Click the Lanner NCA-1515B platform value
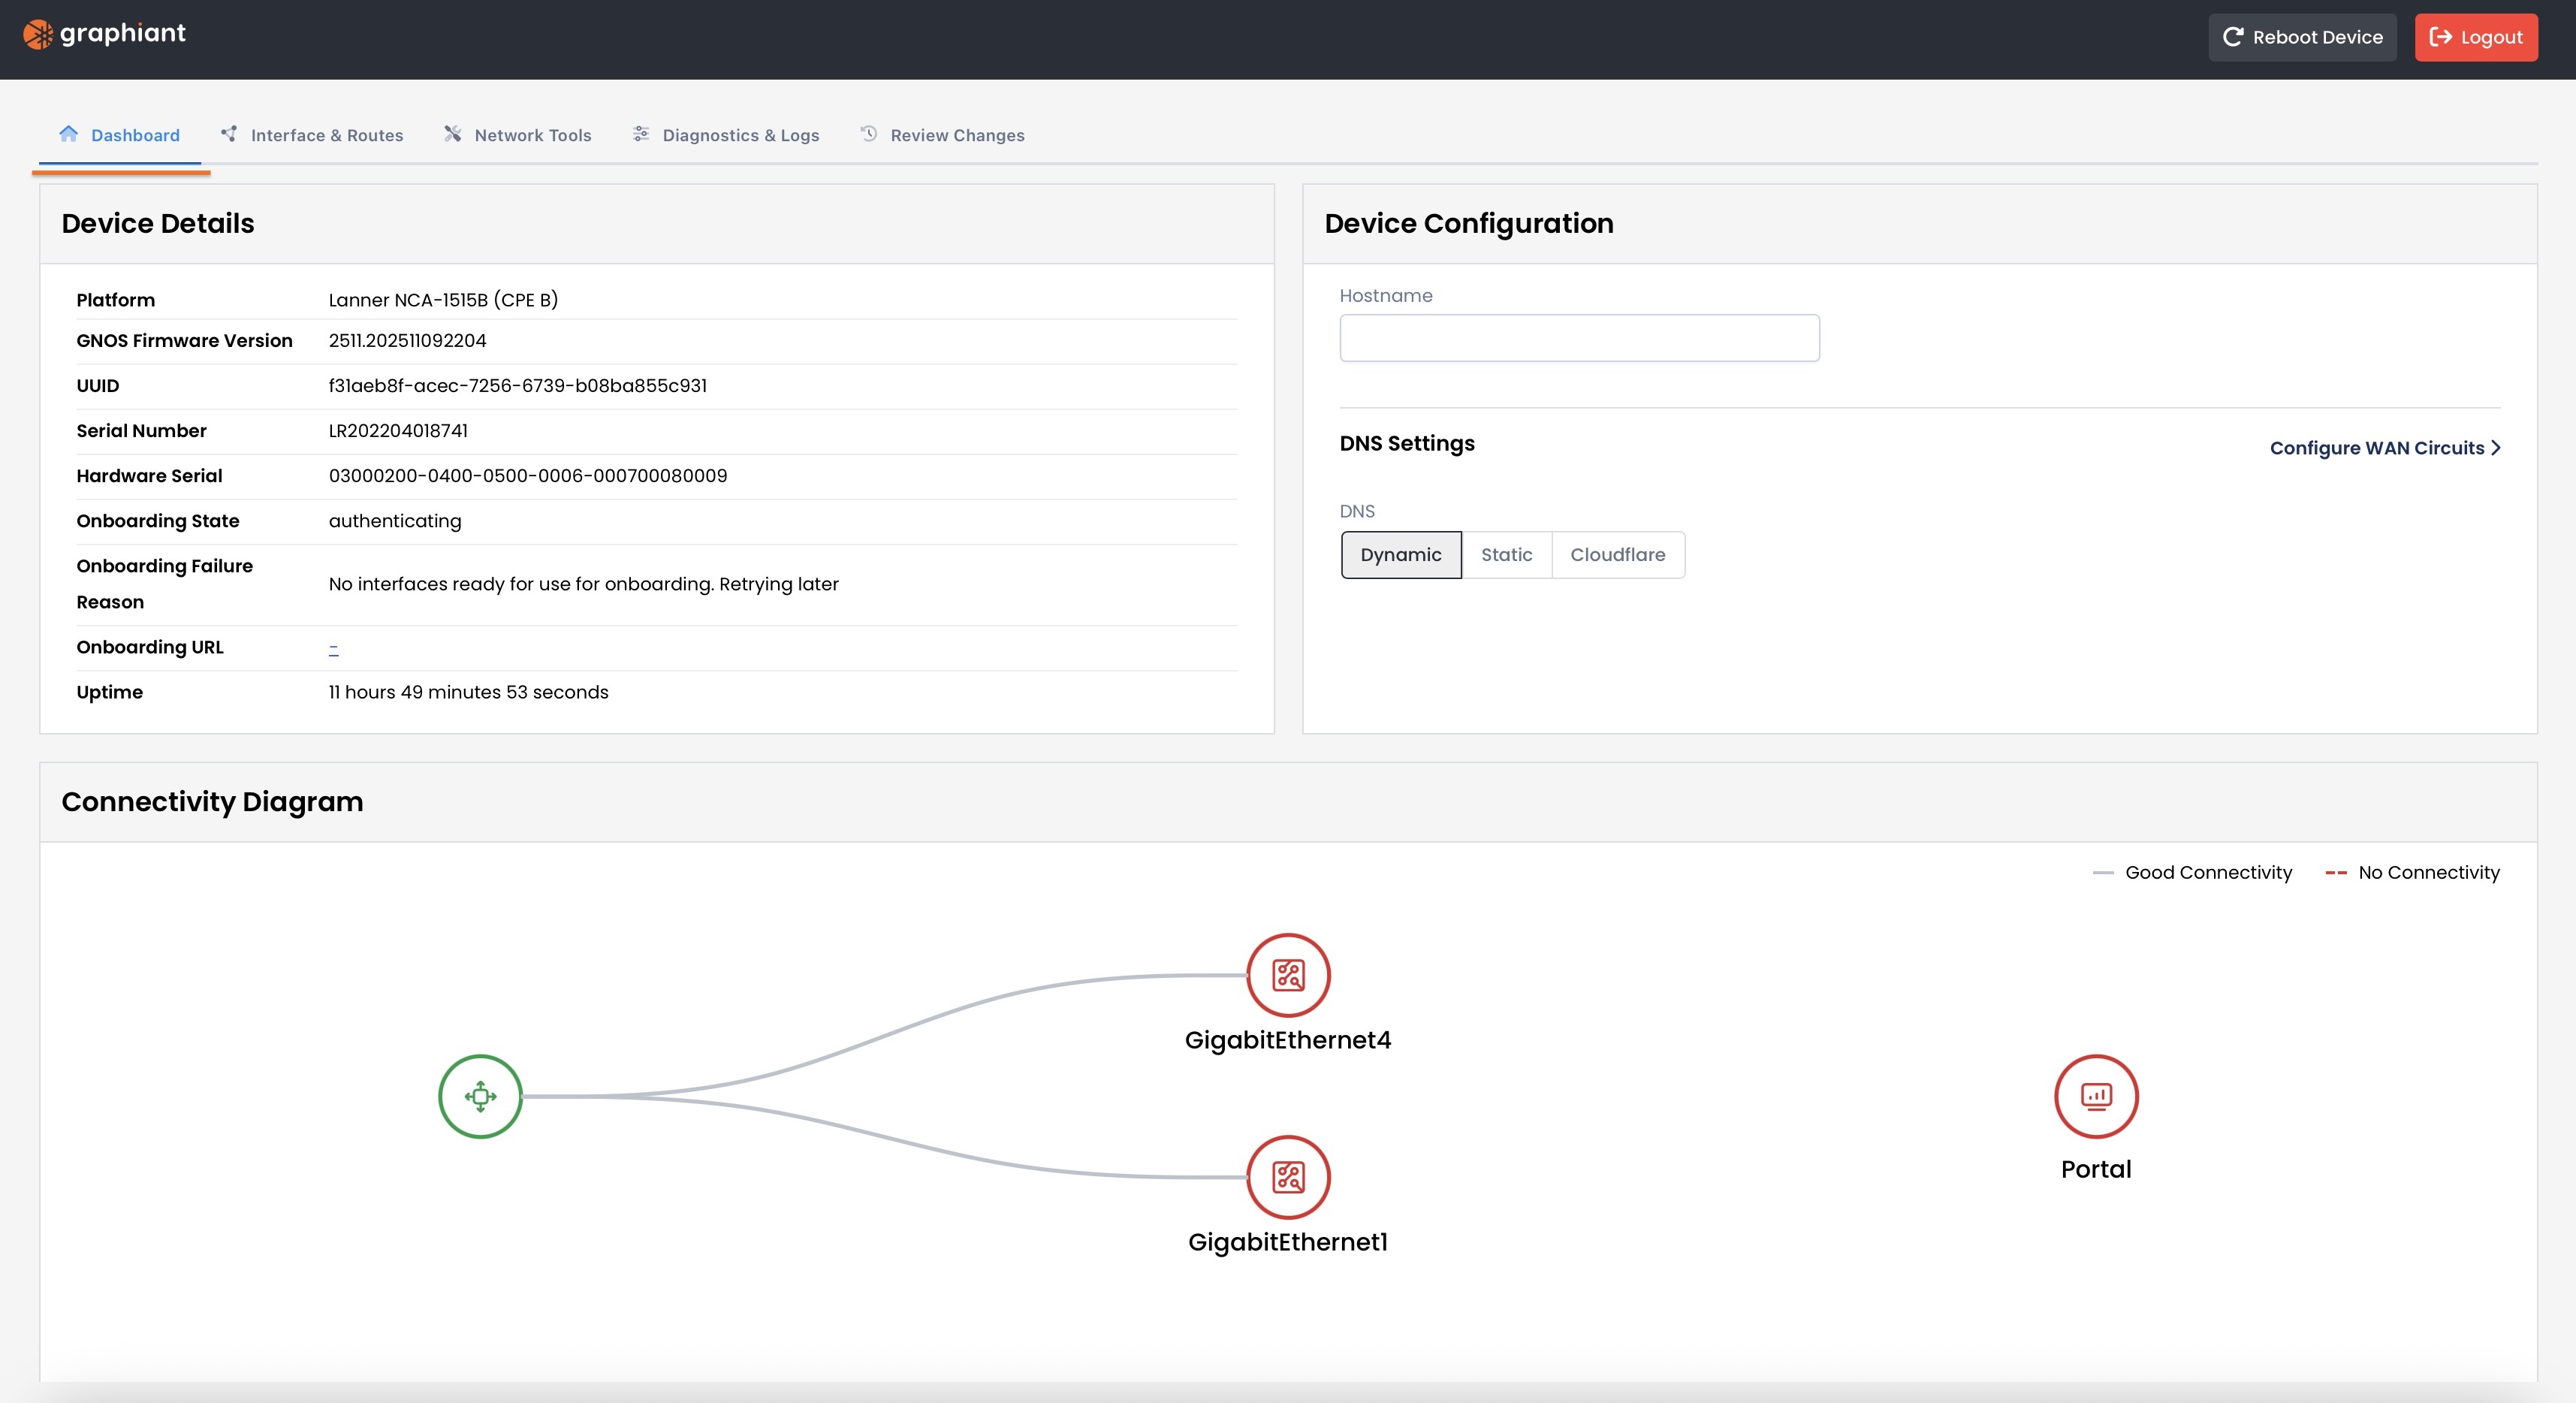 click(x=443, y=300)
